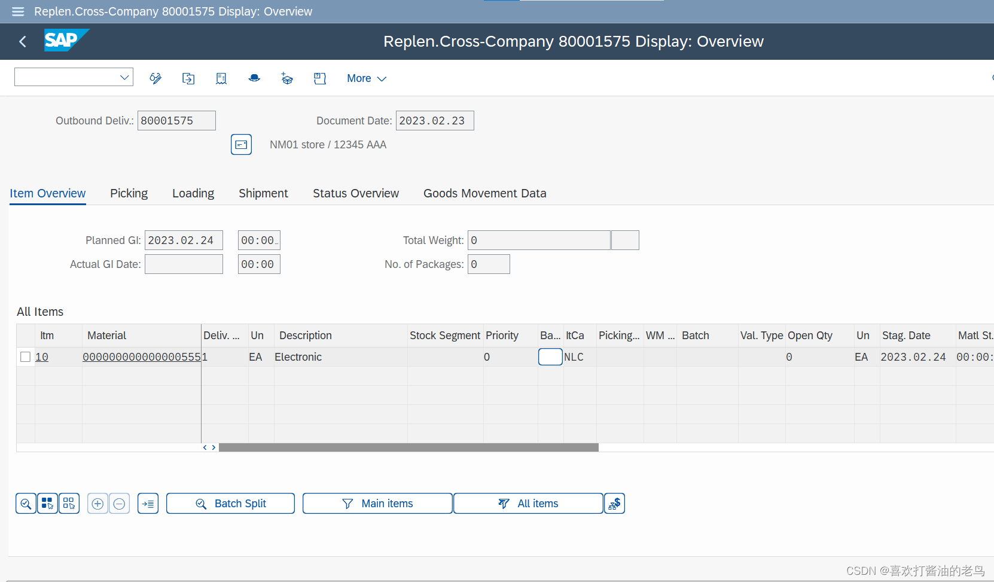This screenshot has width=994, height=582.
Task: Expand the More menu
Action: point(367,78)
